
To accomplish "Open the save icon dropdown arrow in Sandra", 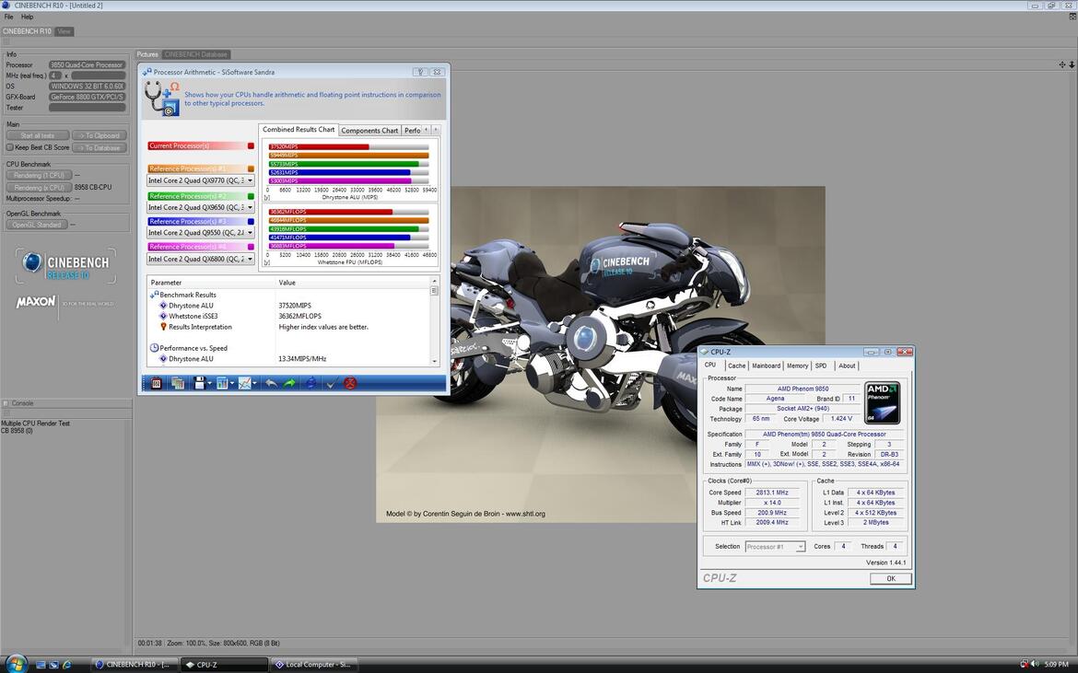I will click(209, 383).
